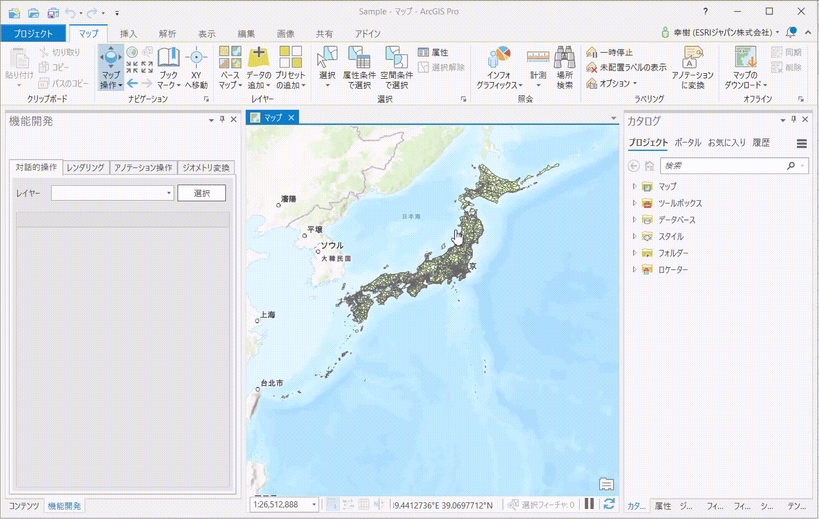Toggle ラベリング 一時停止 option

610,52
